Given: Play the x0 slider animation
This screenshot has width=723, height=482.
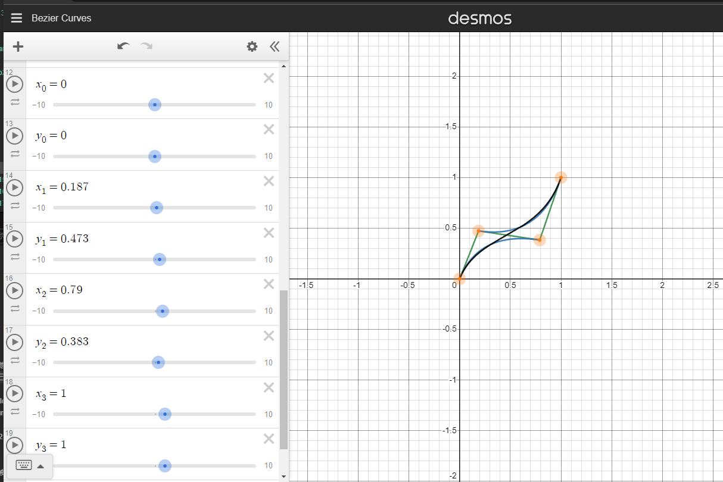Looking at the screenshot, I should click(14, 84).
